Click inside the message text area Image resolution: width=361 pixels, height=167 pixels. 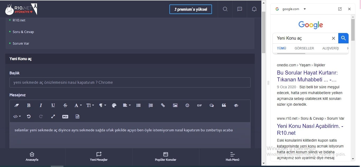pos(130,135)
